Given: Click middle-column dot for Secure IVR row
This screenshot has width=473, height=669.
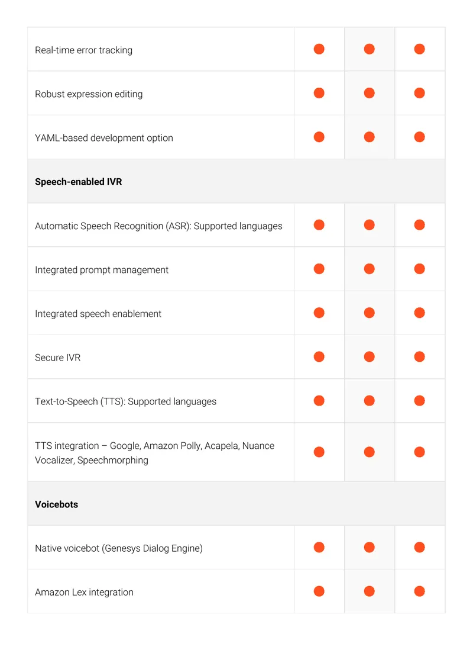Looking at the screenshot, I should [369, 356].
